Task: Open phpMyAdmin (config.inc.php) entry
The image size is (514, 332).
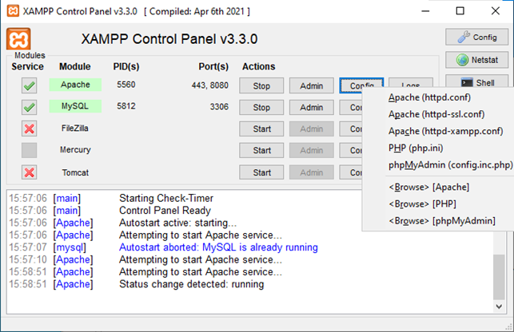Action: (x=449, y=164)
